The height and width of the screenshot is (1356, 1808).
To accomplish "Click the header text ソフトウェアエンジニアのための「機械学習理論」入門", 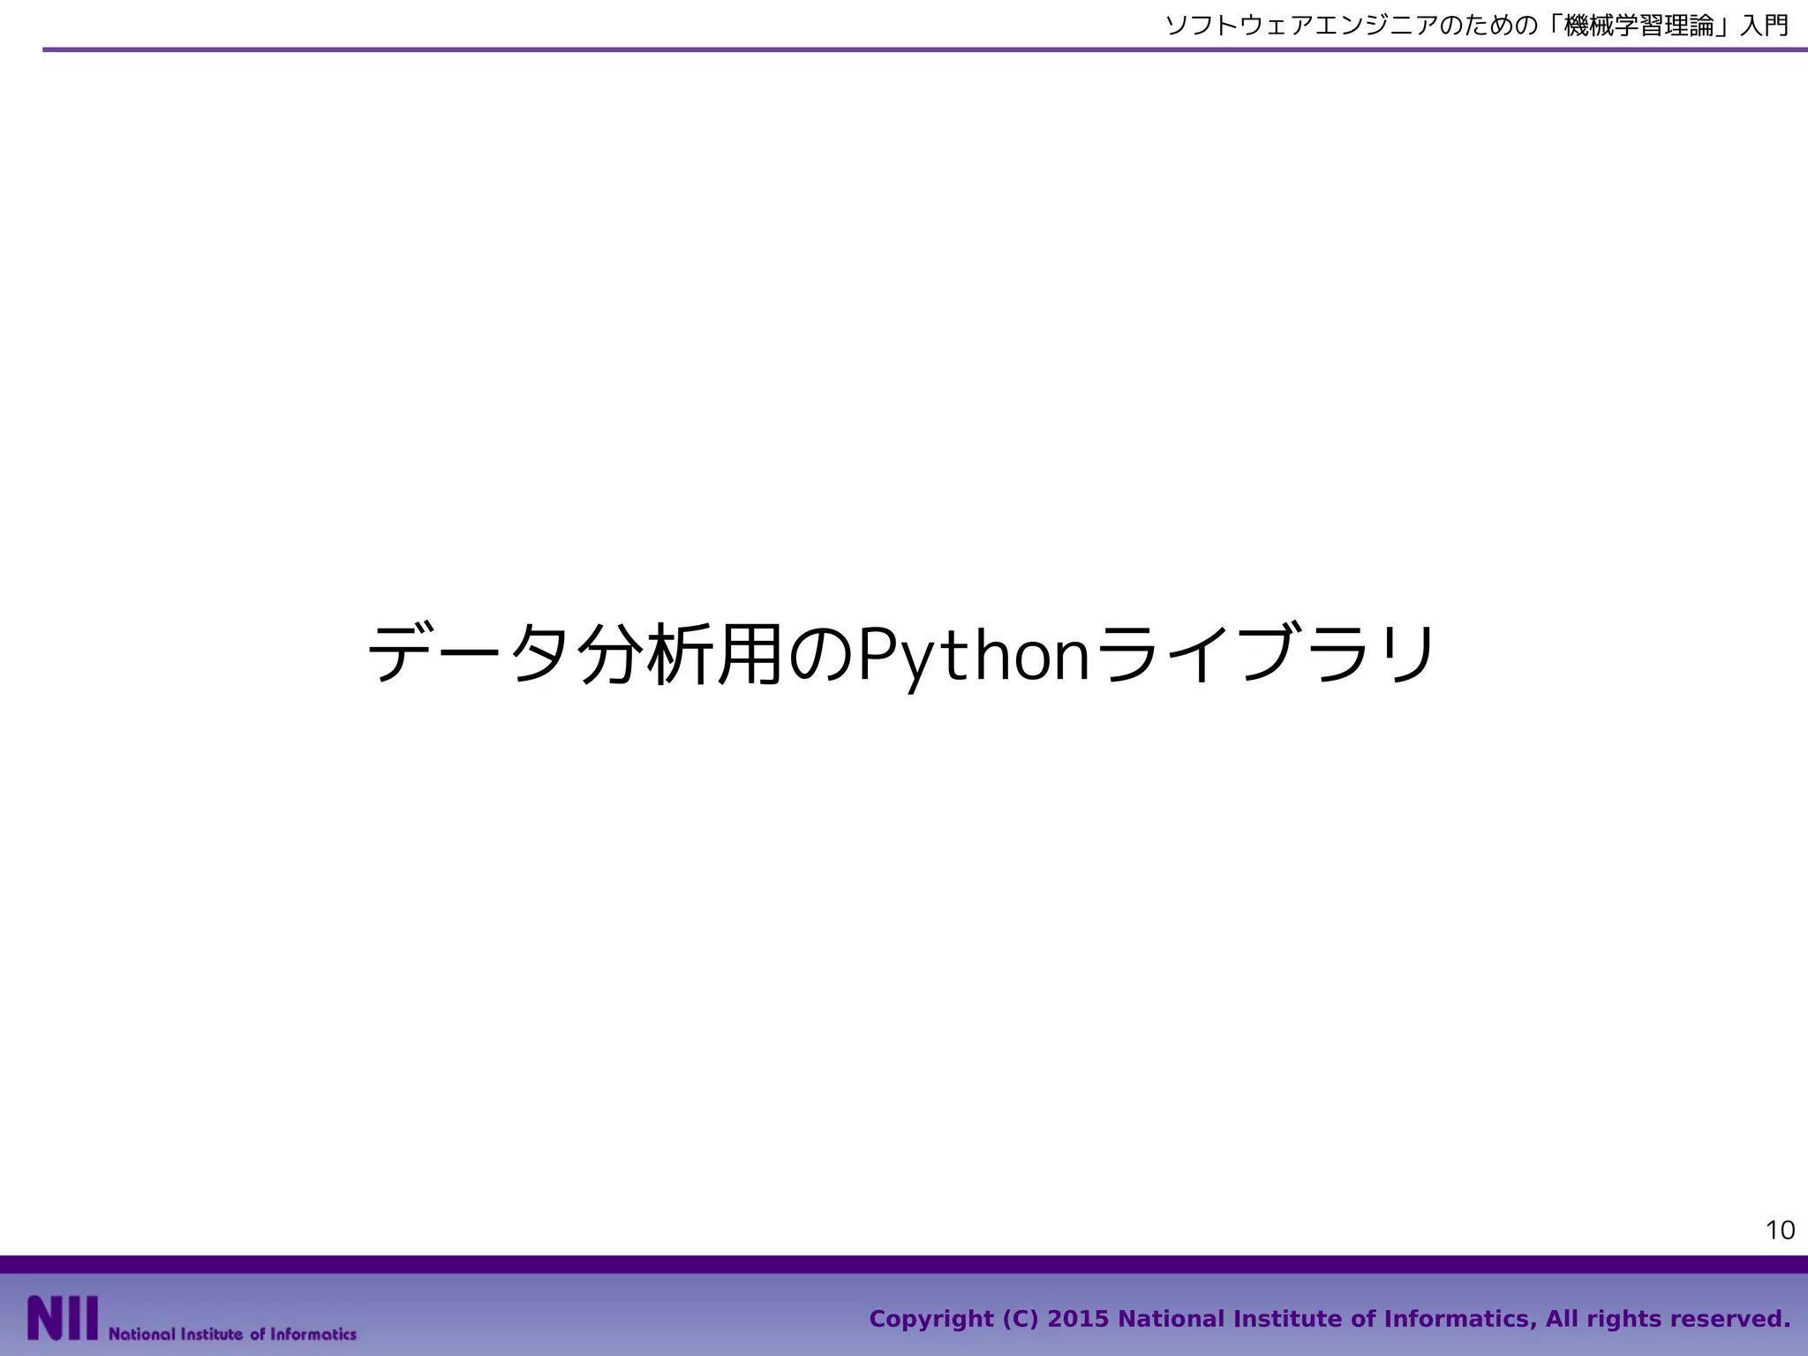I will pos(1477,25).
